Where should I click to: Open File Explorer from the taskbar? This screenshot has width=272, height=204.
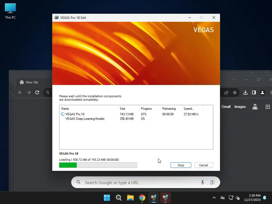click(130, 198)
